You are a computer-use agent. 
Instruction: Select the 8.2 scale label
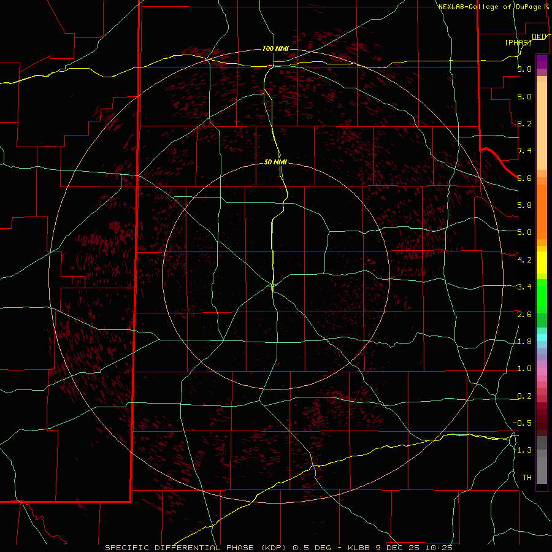524,123
